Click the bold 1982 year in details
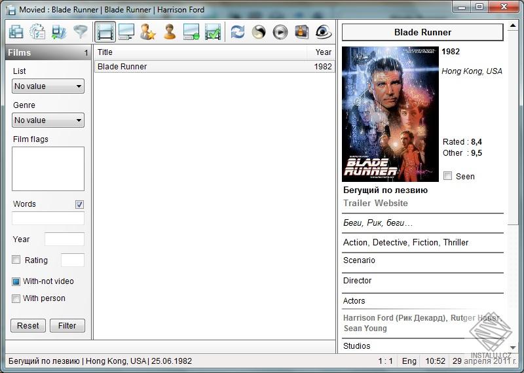Screen dimensions: 524x373 click(451, 52)
